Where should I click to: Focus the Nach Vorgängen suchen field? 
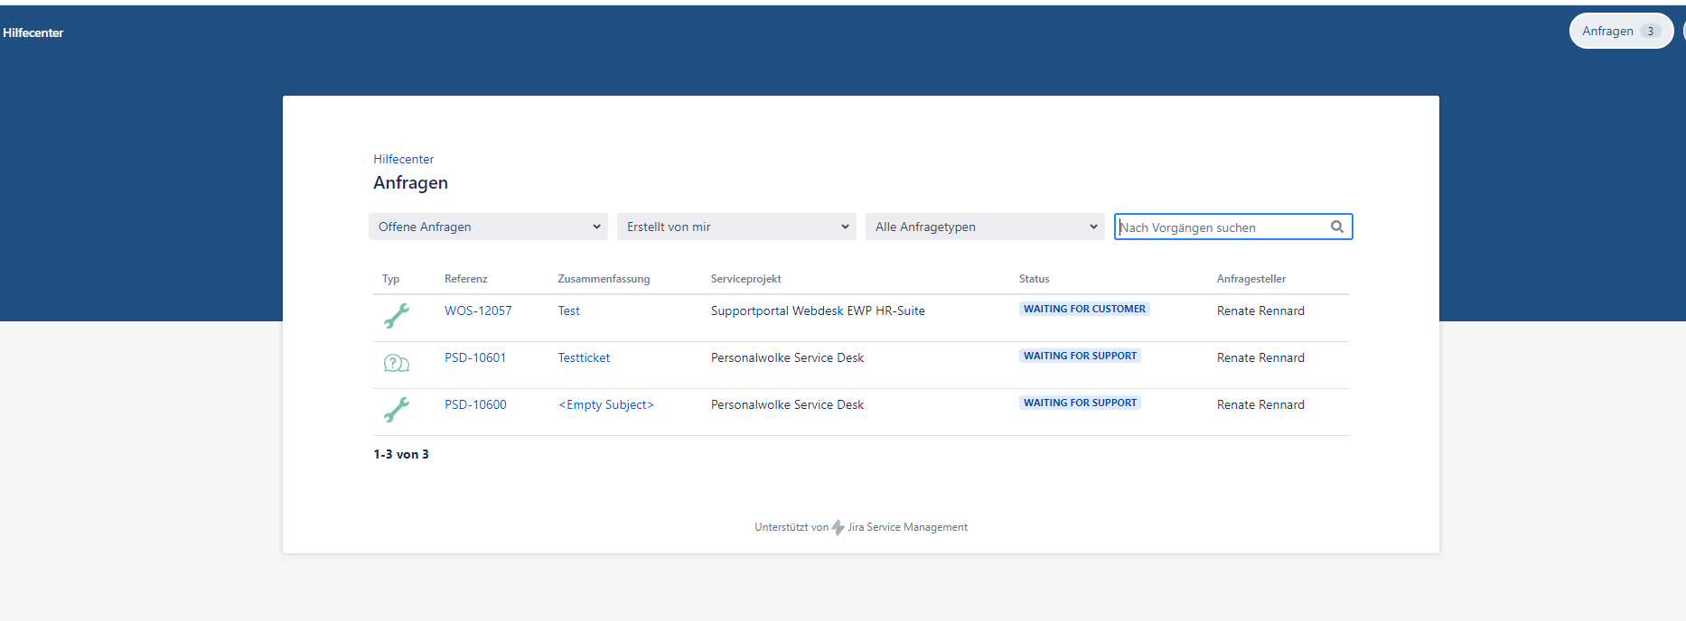pyautogui.click(x=1220, y=227)
